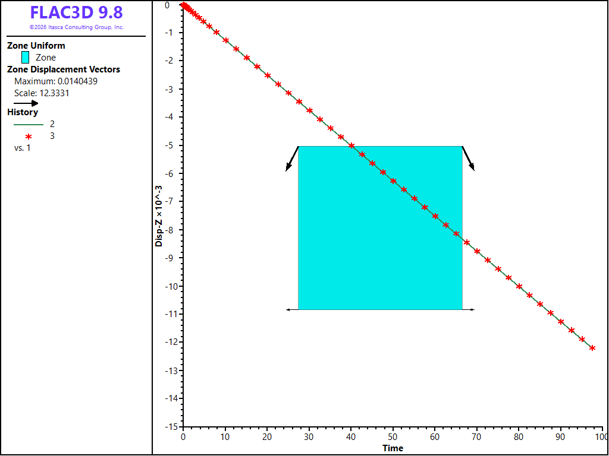Click the cyan Zone color swatch in legend

pyautogui.click(x=25, y=58)
